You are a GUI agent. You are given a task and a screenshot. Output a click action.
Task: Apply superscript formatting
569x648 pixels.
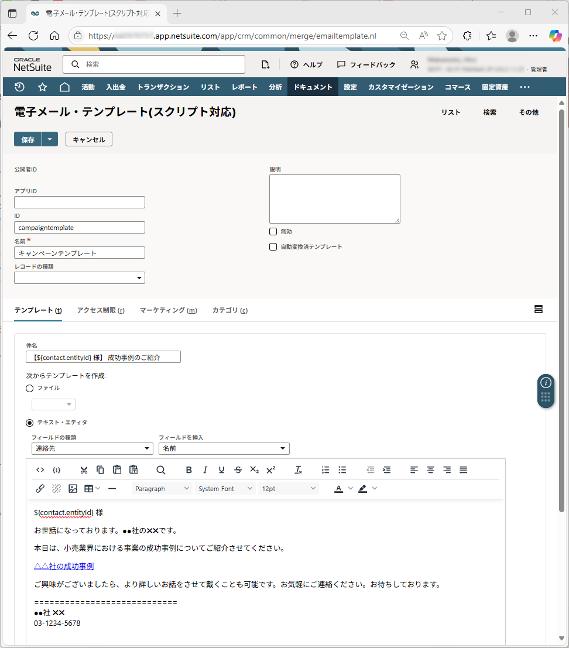pyautogui.click(x=270, y=470)
